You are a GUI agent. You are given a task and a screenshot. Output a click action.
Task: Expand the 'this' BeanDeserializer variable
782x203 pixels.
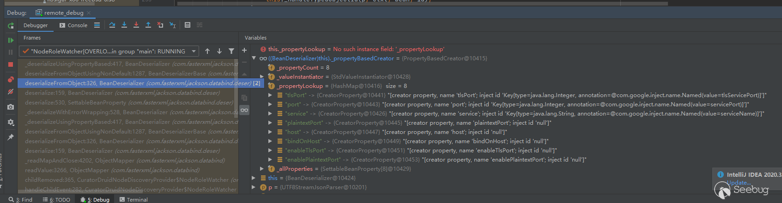pyautogui.click(x=254, y=178)
